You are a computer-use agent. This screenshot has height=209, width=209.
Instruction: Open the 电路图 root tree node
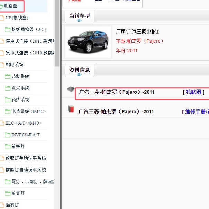[x=10, y=6]
